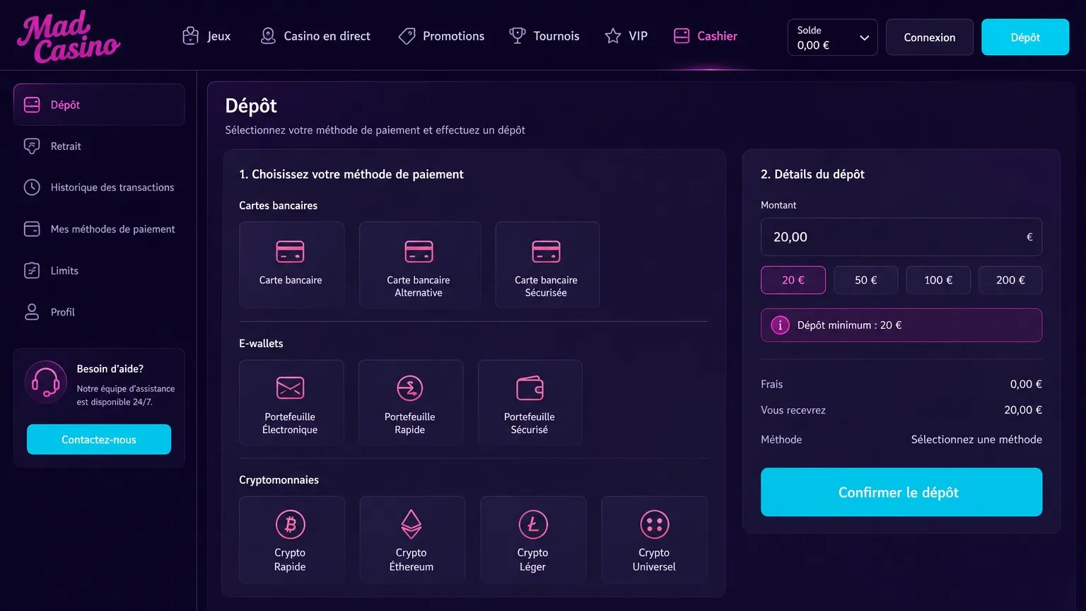Click the 'Sélectionnez une méthode' text
The image size is (1086, 611).
click(x=976, y=440)
